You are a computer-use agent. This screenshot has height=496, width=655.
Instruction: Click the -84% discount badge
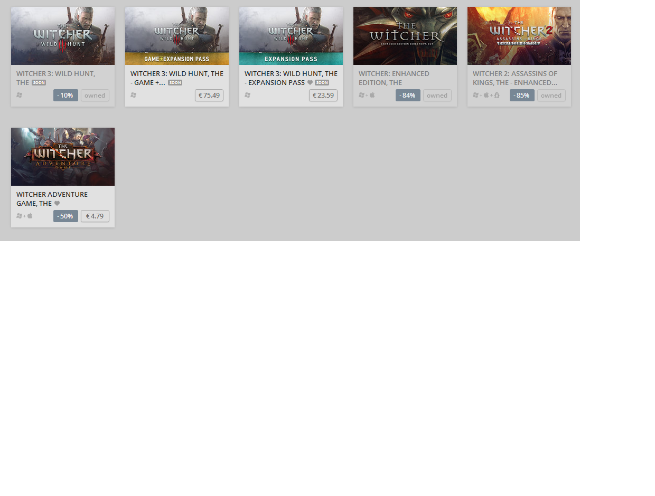coord(408,96)
